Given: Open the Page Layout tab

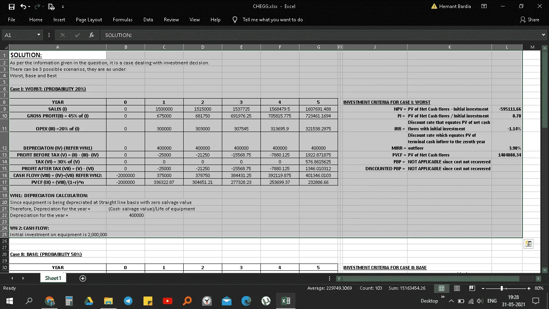Looking at the screenshot, I should pos(89,20).
